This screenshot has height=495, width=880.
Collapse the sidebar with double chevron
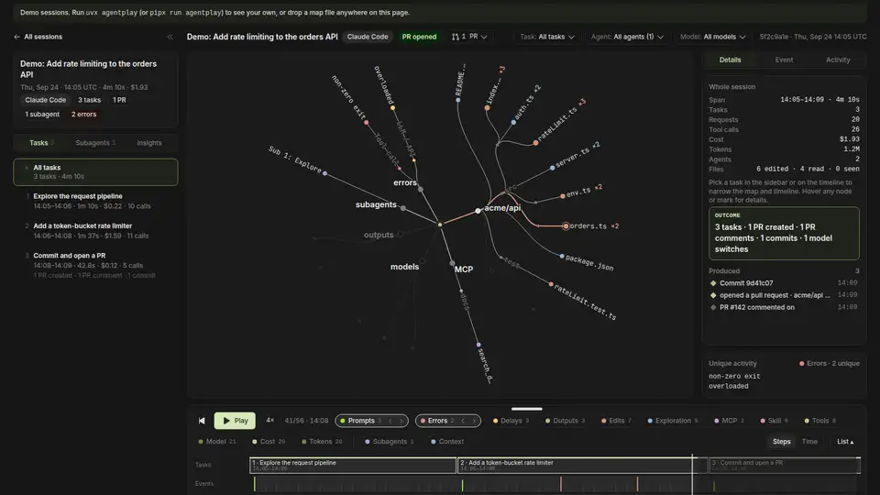click(170, 37)
